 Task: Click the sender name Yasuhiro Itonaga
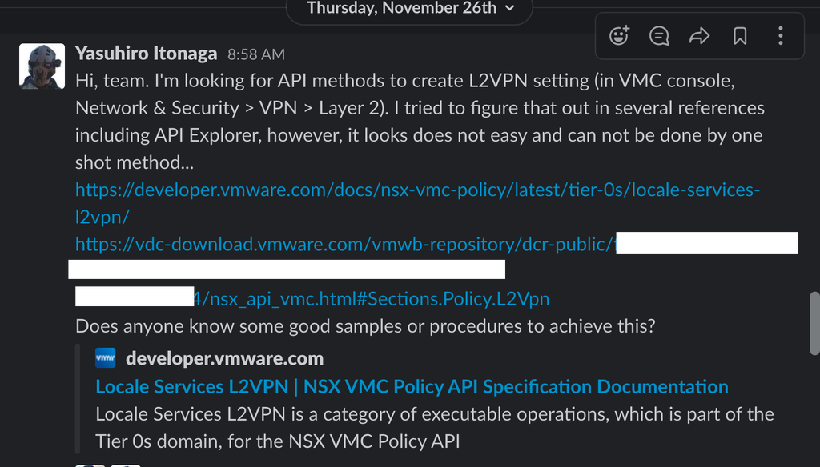(146, 54)
